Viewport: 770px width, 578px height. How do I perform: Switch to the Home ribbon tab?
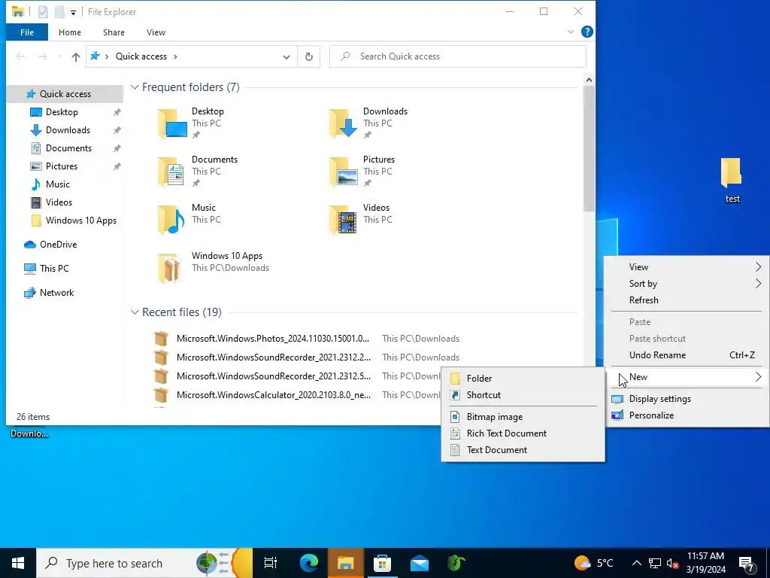70,32
